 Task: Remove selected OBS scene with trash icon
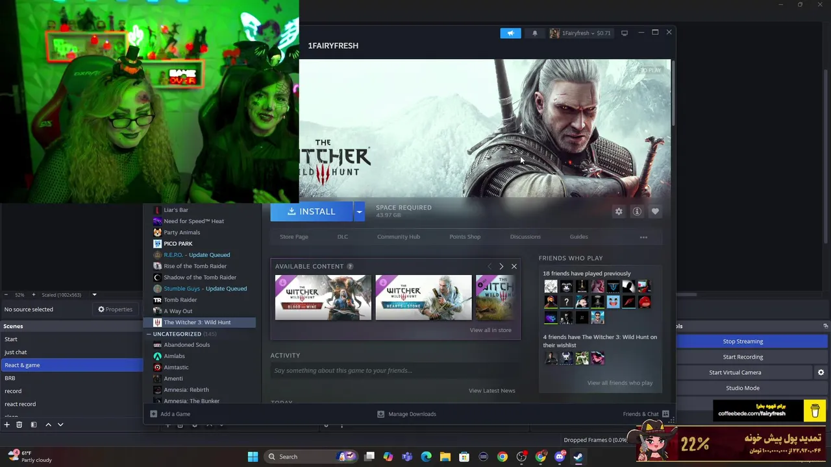click(19, 425)
